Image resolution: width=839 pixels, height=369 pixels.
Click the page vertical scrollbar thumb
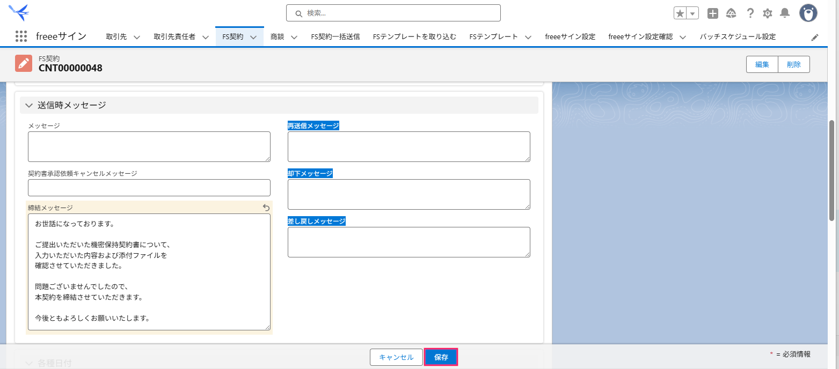[x=832, y=171]
